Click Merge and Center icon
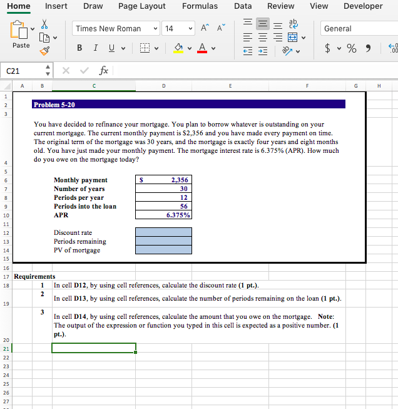This screenshot has width=398, height=409. pyautogui.click(x=293, y=38)
